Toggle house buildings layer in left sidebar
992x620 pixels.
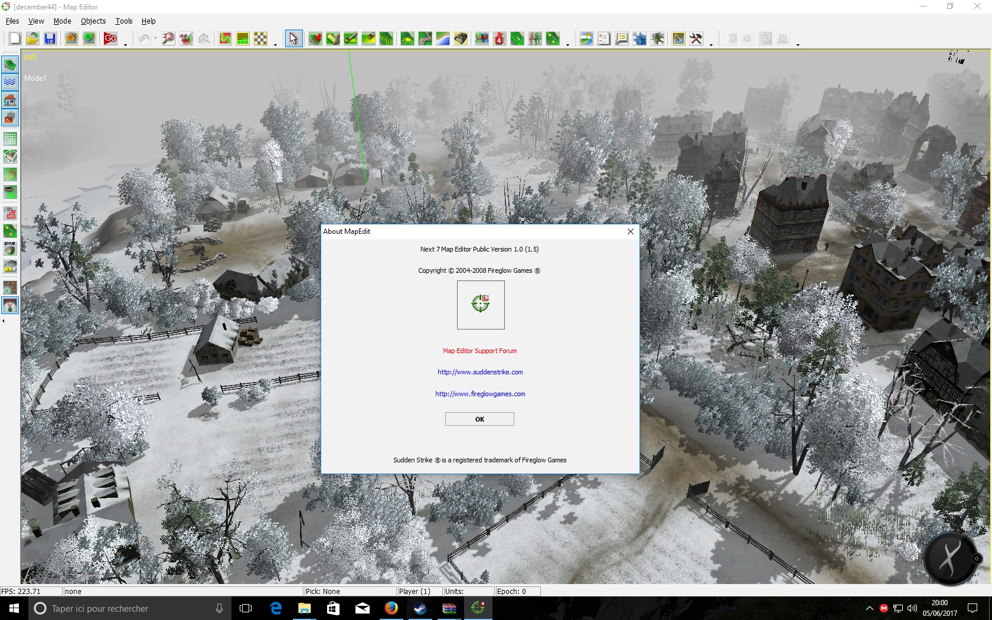[10, 100]
